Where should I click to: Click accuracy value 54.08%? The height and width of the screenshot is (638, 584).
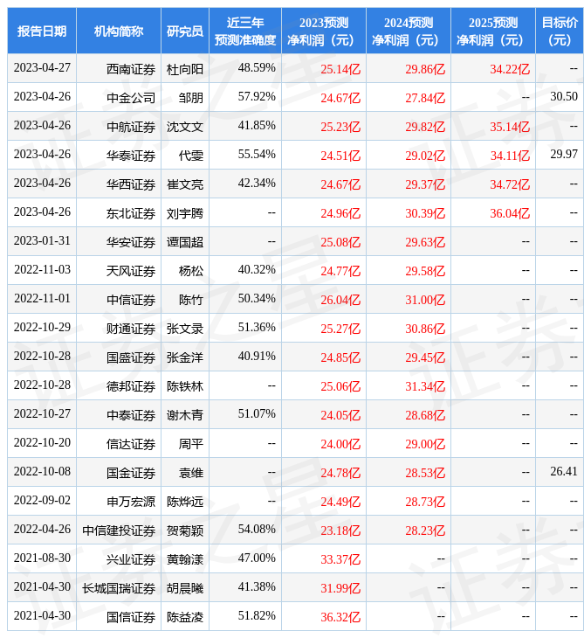(x=257, y=529)
